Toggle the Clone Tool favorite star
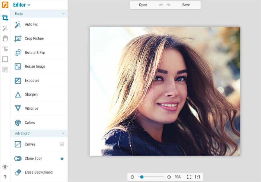Viewport: 261px width, 182px height. (62, 158)
